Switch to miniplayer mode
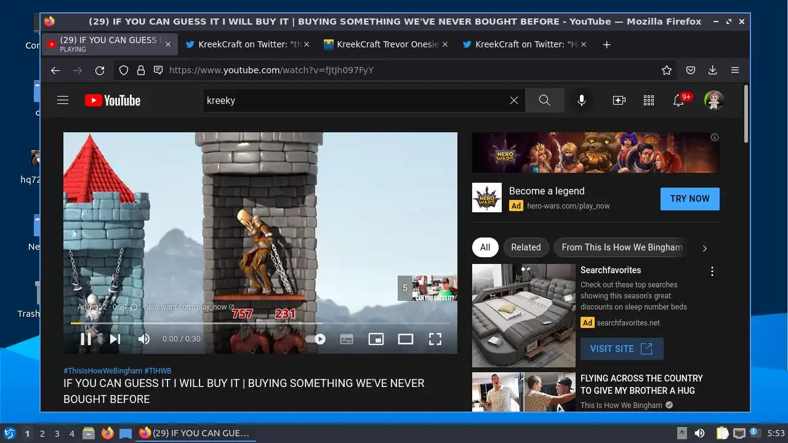Image resolution: width=788 pixels, height=443 pixels. click(376, 338)
